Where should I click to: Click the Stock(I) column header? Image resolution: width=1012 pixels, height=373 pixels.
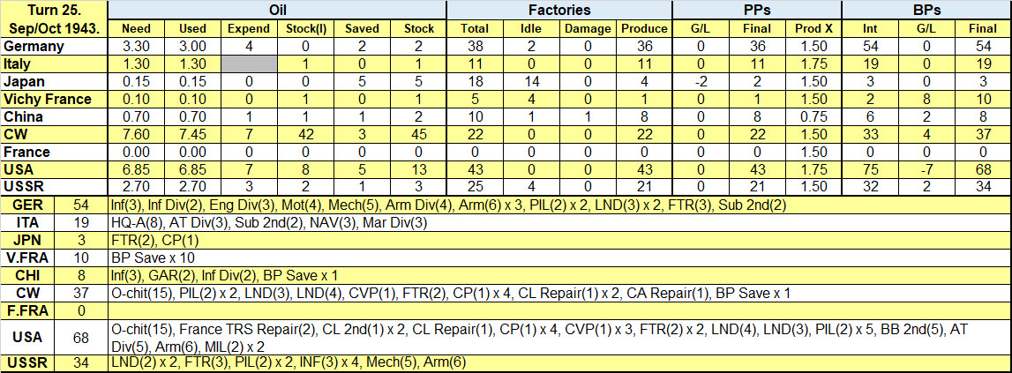coord(306,30)
